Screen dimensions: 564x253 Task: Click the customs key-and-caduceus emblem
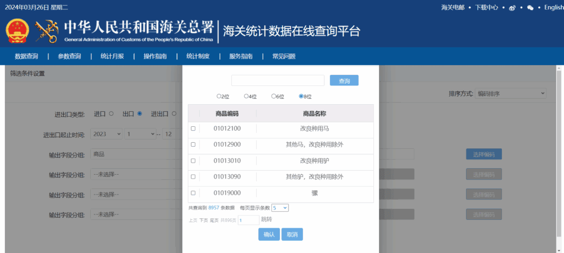pyautogui.click(x=46, y=32)
